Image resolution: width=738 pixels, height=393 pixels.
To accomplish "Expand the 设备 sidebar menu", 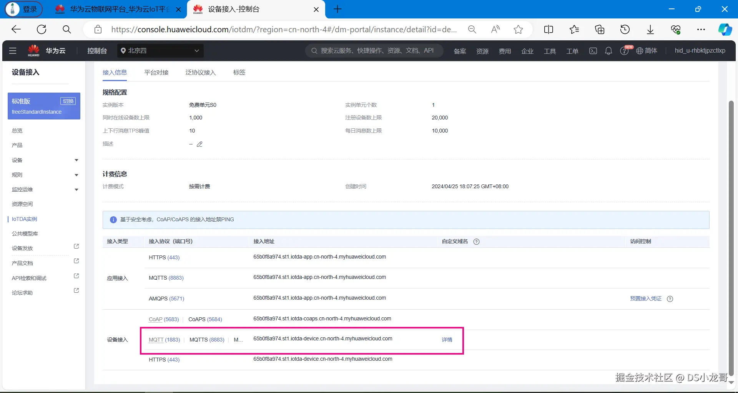I will 44,160.
